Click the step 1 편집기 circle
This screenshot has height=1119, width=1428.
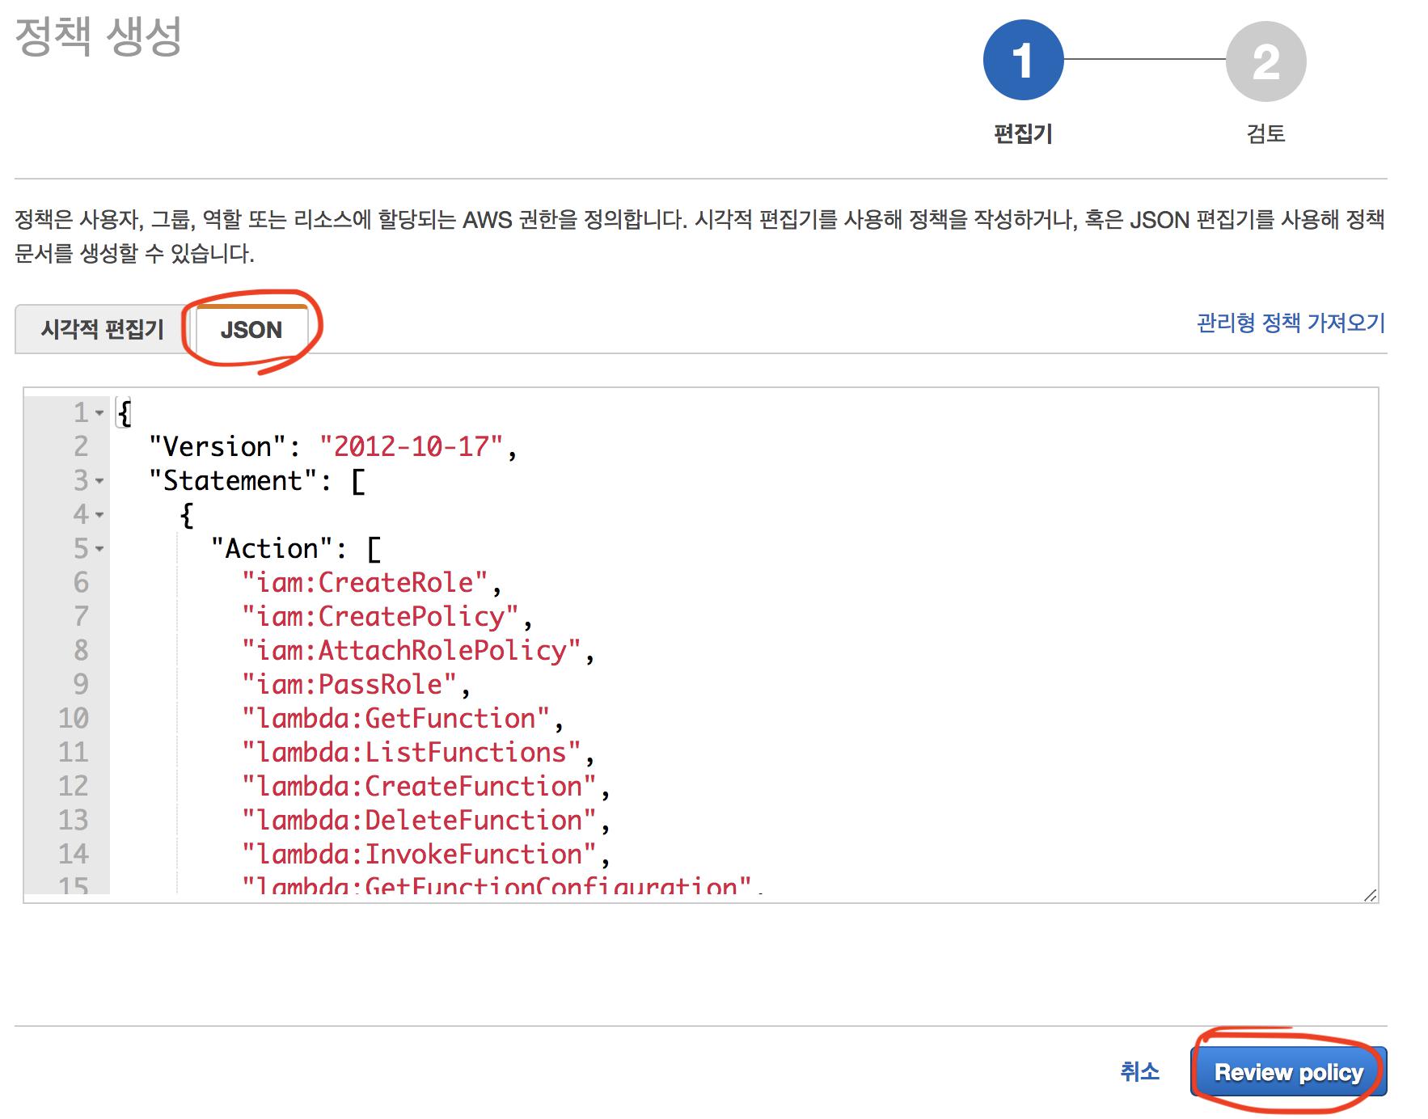pyautogui.click(x=1023, y=61)
